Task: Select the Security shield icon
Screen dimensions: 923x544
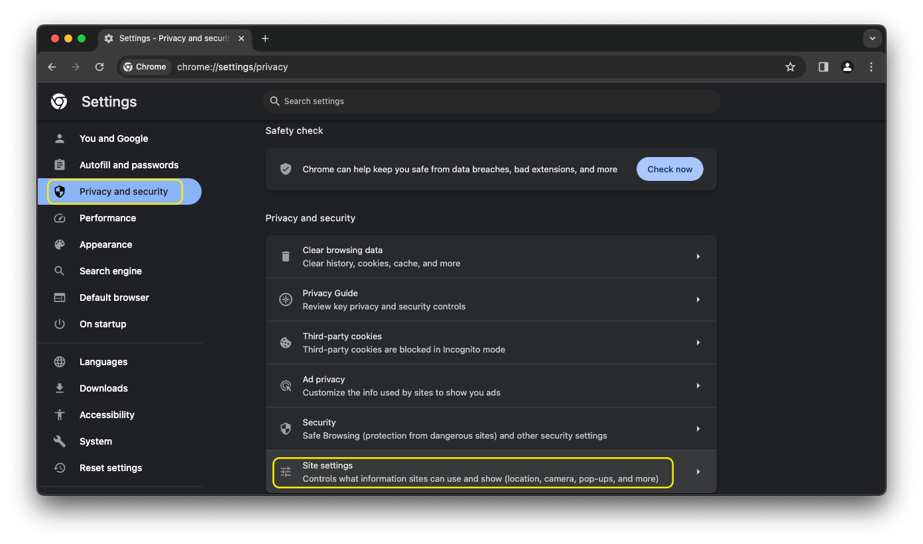Action: (285, 429)
